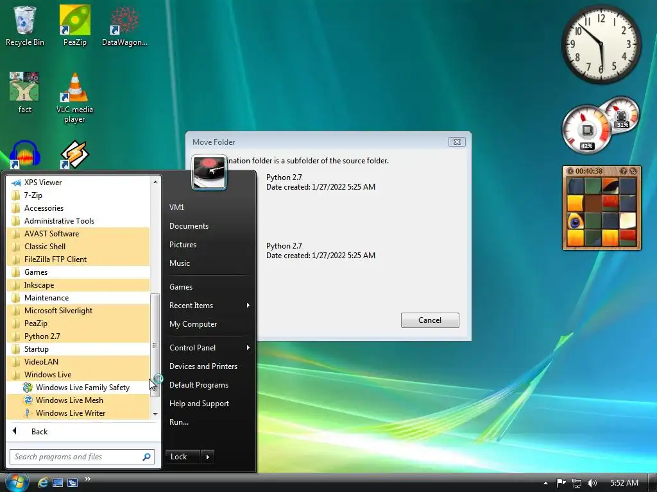The height and width of the screenshot is (492, 657).
Task: Open the Action Center flag tray icon
Action: [x=561, y=483]
